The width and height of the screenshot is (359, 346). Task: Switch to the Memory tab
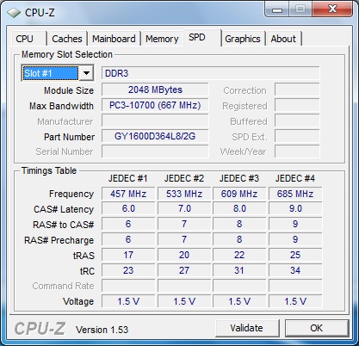click(162, 39)
